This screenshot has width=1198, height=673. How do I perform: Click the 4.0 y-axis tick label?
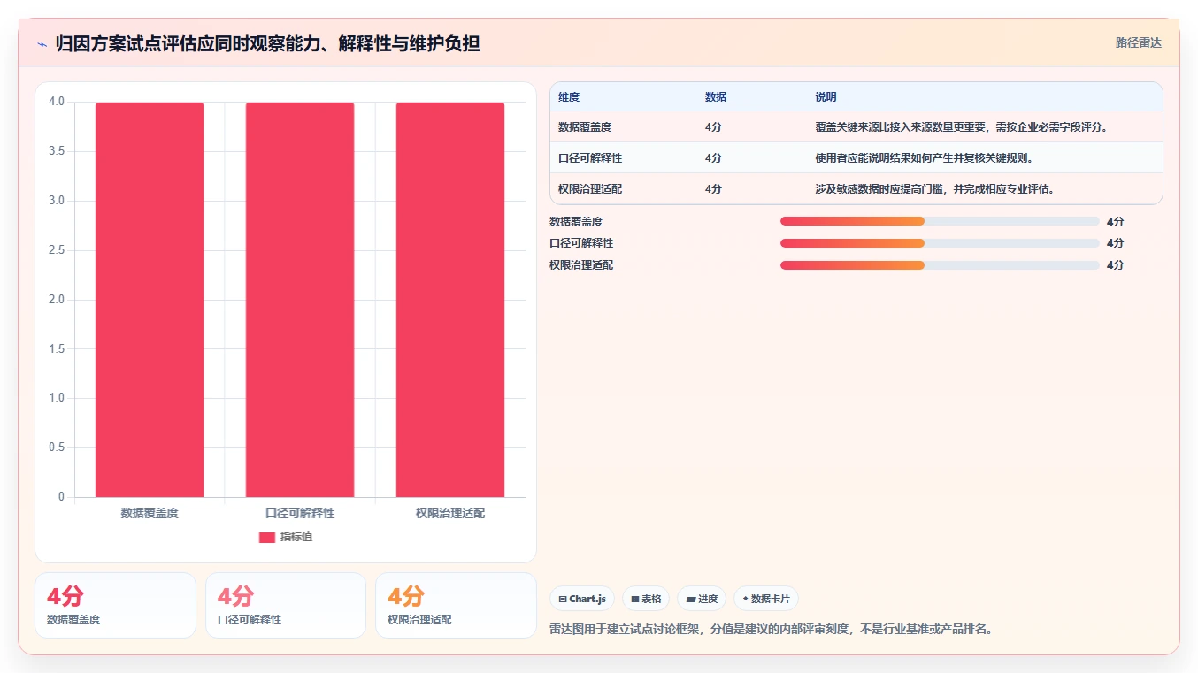pyautogui.click(x=57, y=102)
